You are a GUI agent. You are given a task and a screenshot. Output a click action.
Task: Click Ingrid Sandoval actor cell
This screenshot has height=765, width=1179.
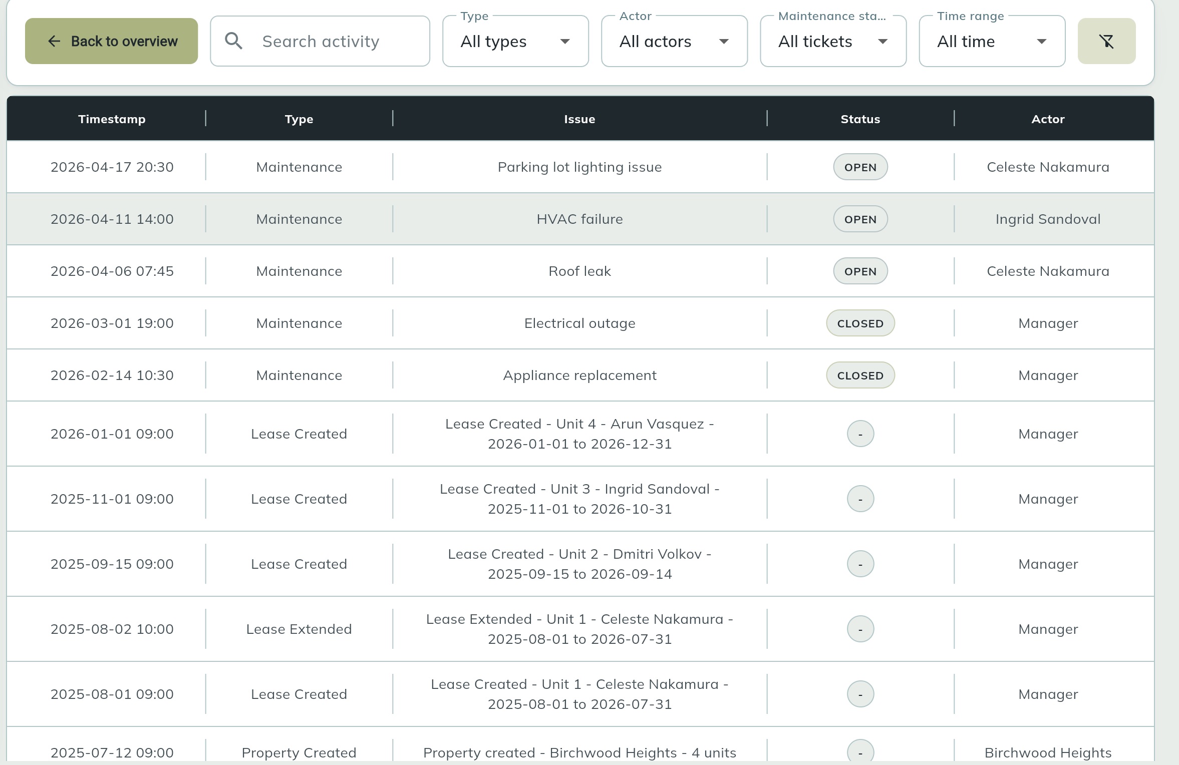(1048, 219)
